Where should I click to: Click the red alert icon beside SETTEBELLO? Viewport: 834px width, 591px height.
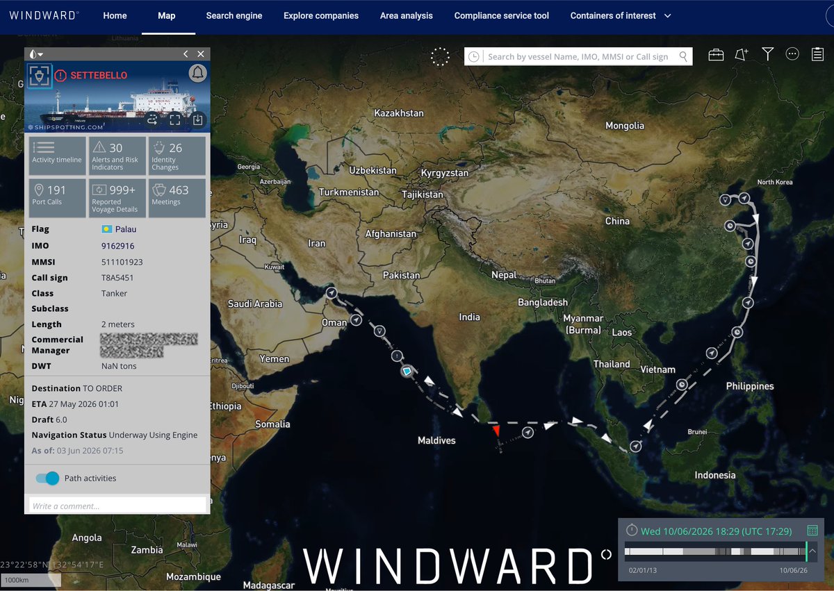point(60,75)
